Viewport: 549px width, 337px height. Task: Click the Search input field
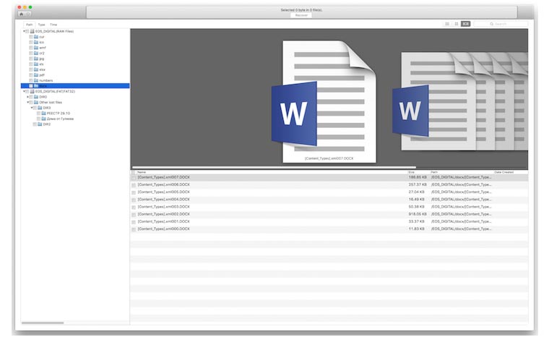[501, 24]
